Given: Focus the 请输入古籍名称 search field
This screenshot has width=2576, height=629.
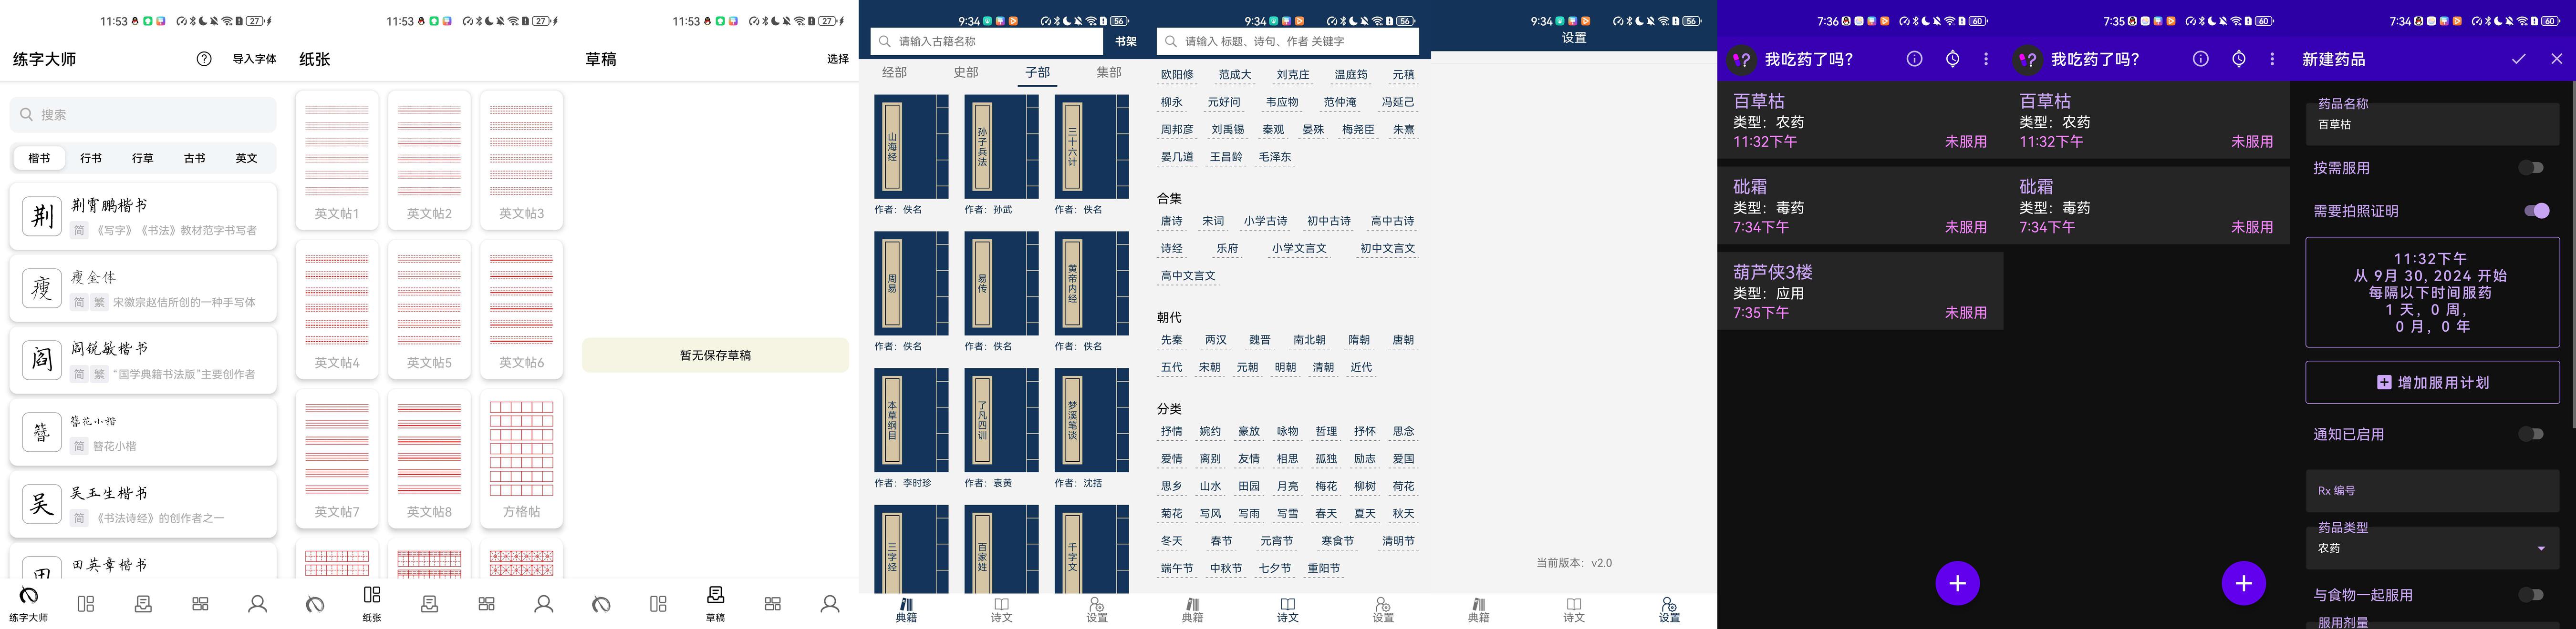Looking at the screenshot, I should 987,41.
